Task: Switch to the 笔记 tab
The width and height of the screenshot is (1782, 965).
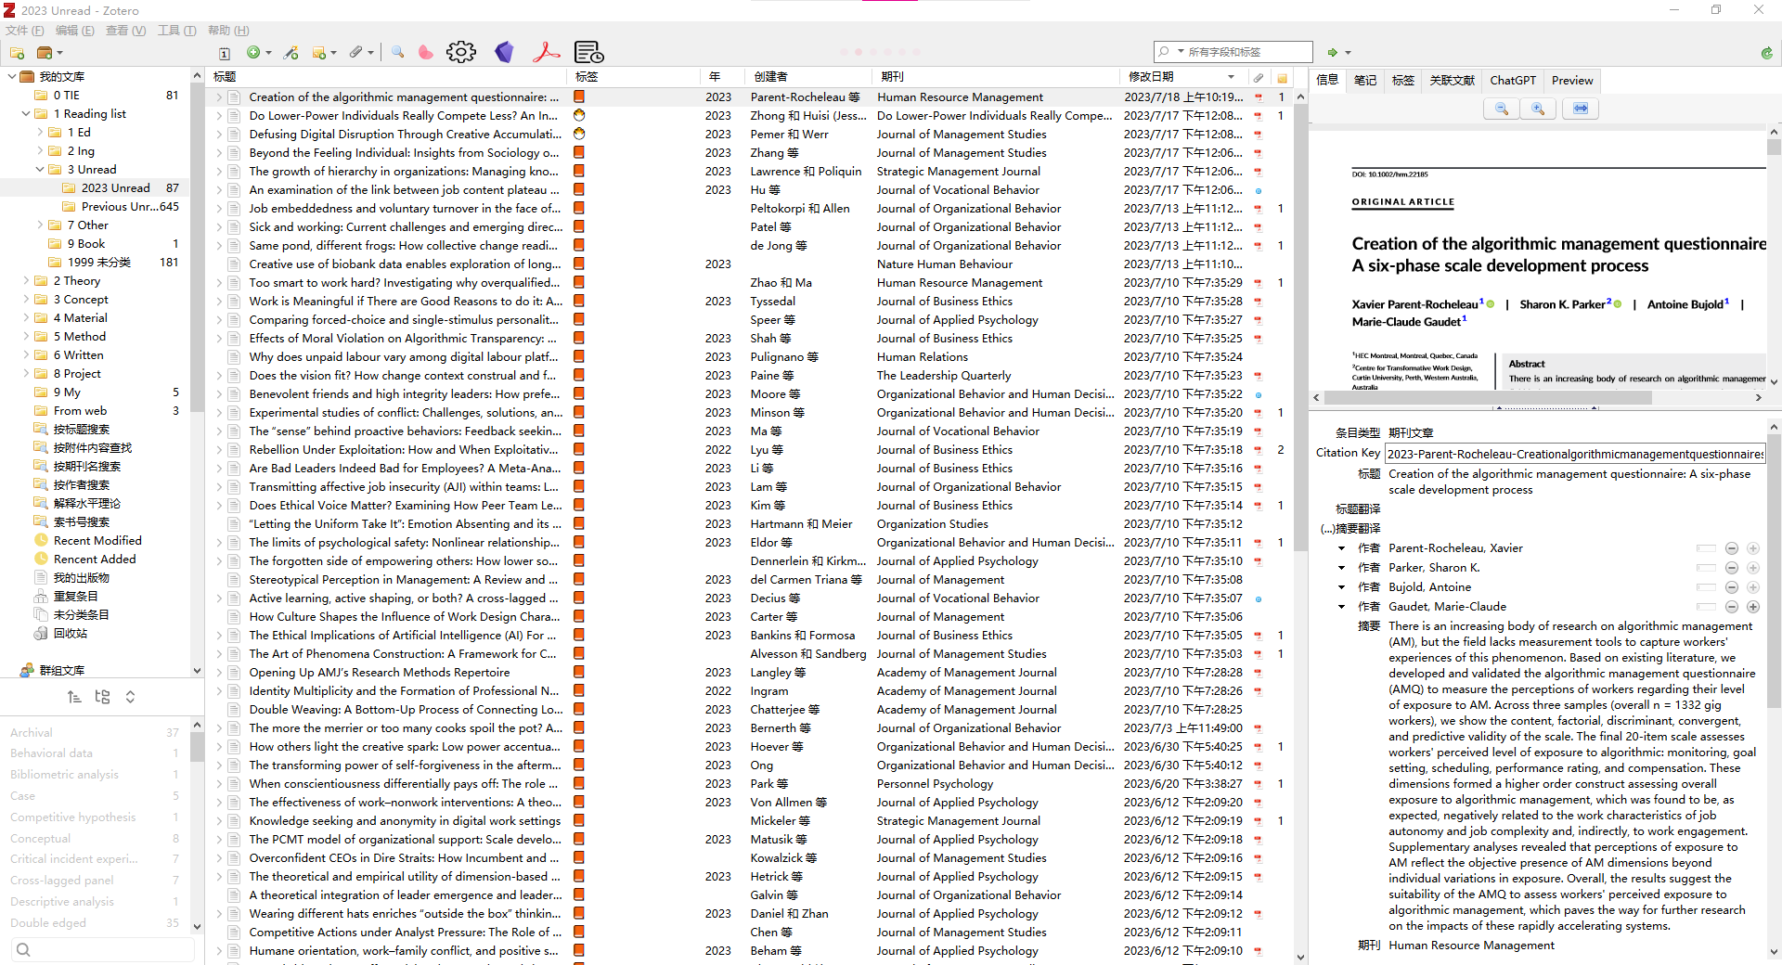Action: point(1365,81)
